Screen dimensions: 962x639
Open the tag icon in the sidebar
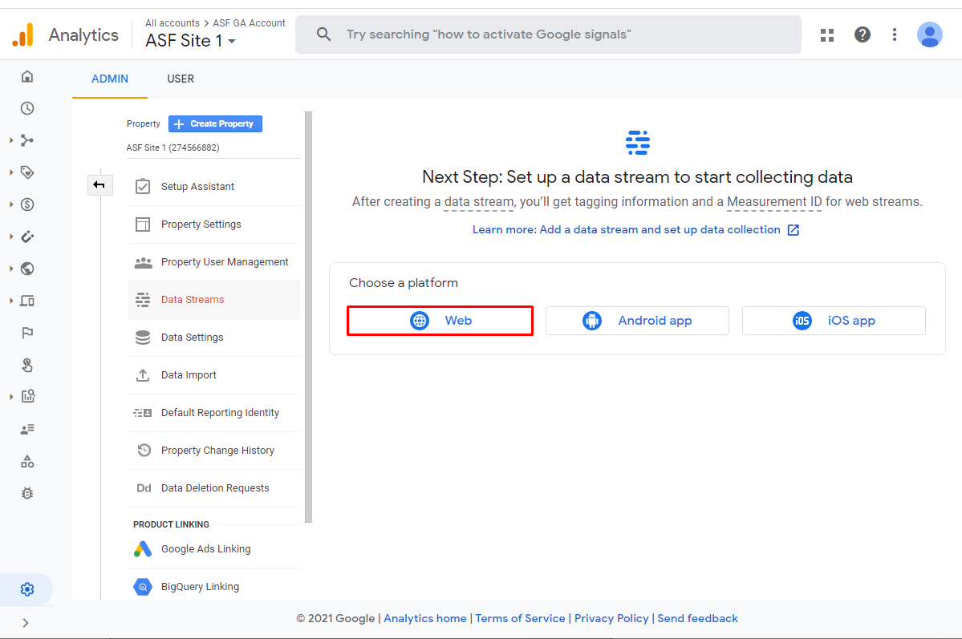click(27, 172)
